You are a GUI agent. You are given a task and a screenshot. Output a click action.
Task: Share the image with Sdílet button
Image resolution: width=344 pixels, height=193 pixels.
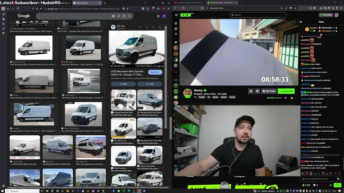[x=123, y=84]
